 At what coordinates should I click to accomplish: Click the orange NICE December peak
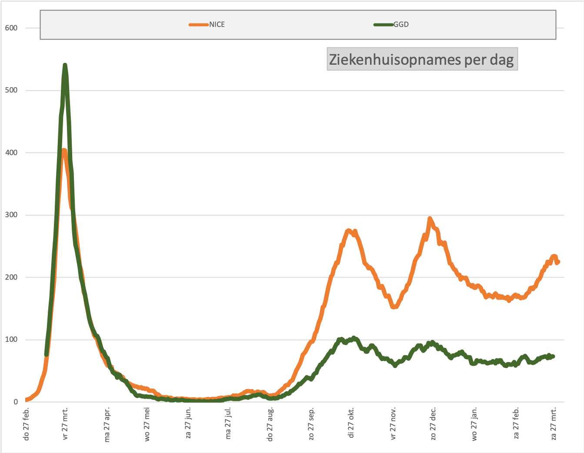coord(430,218)
